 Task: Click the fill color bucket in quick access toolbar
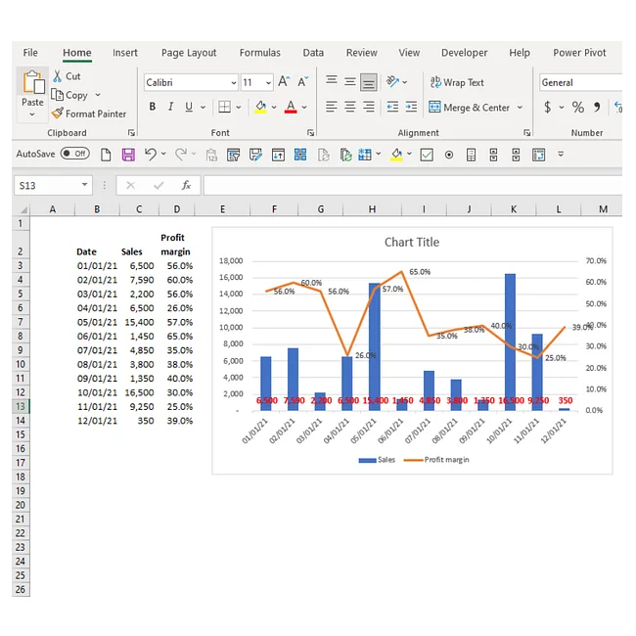pos(396,155)
